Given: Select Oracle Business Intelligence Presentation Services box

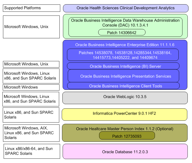Looking at the screenshot, I should pos(123,76).
